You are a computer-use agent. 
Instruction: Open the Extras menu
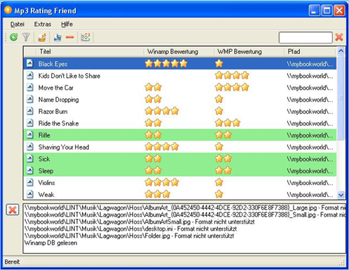pyautogui.click(x=43, y=24)
